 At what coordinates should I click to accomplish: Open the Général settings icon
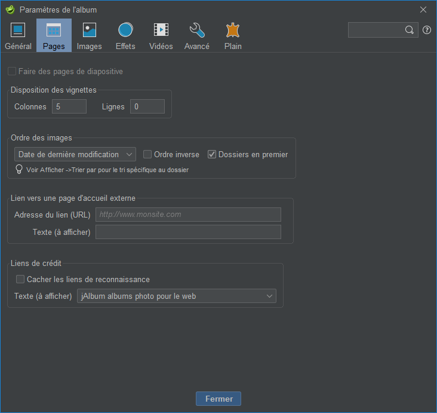[x=18, y=30]
